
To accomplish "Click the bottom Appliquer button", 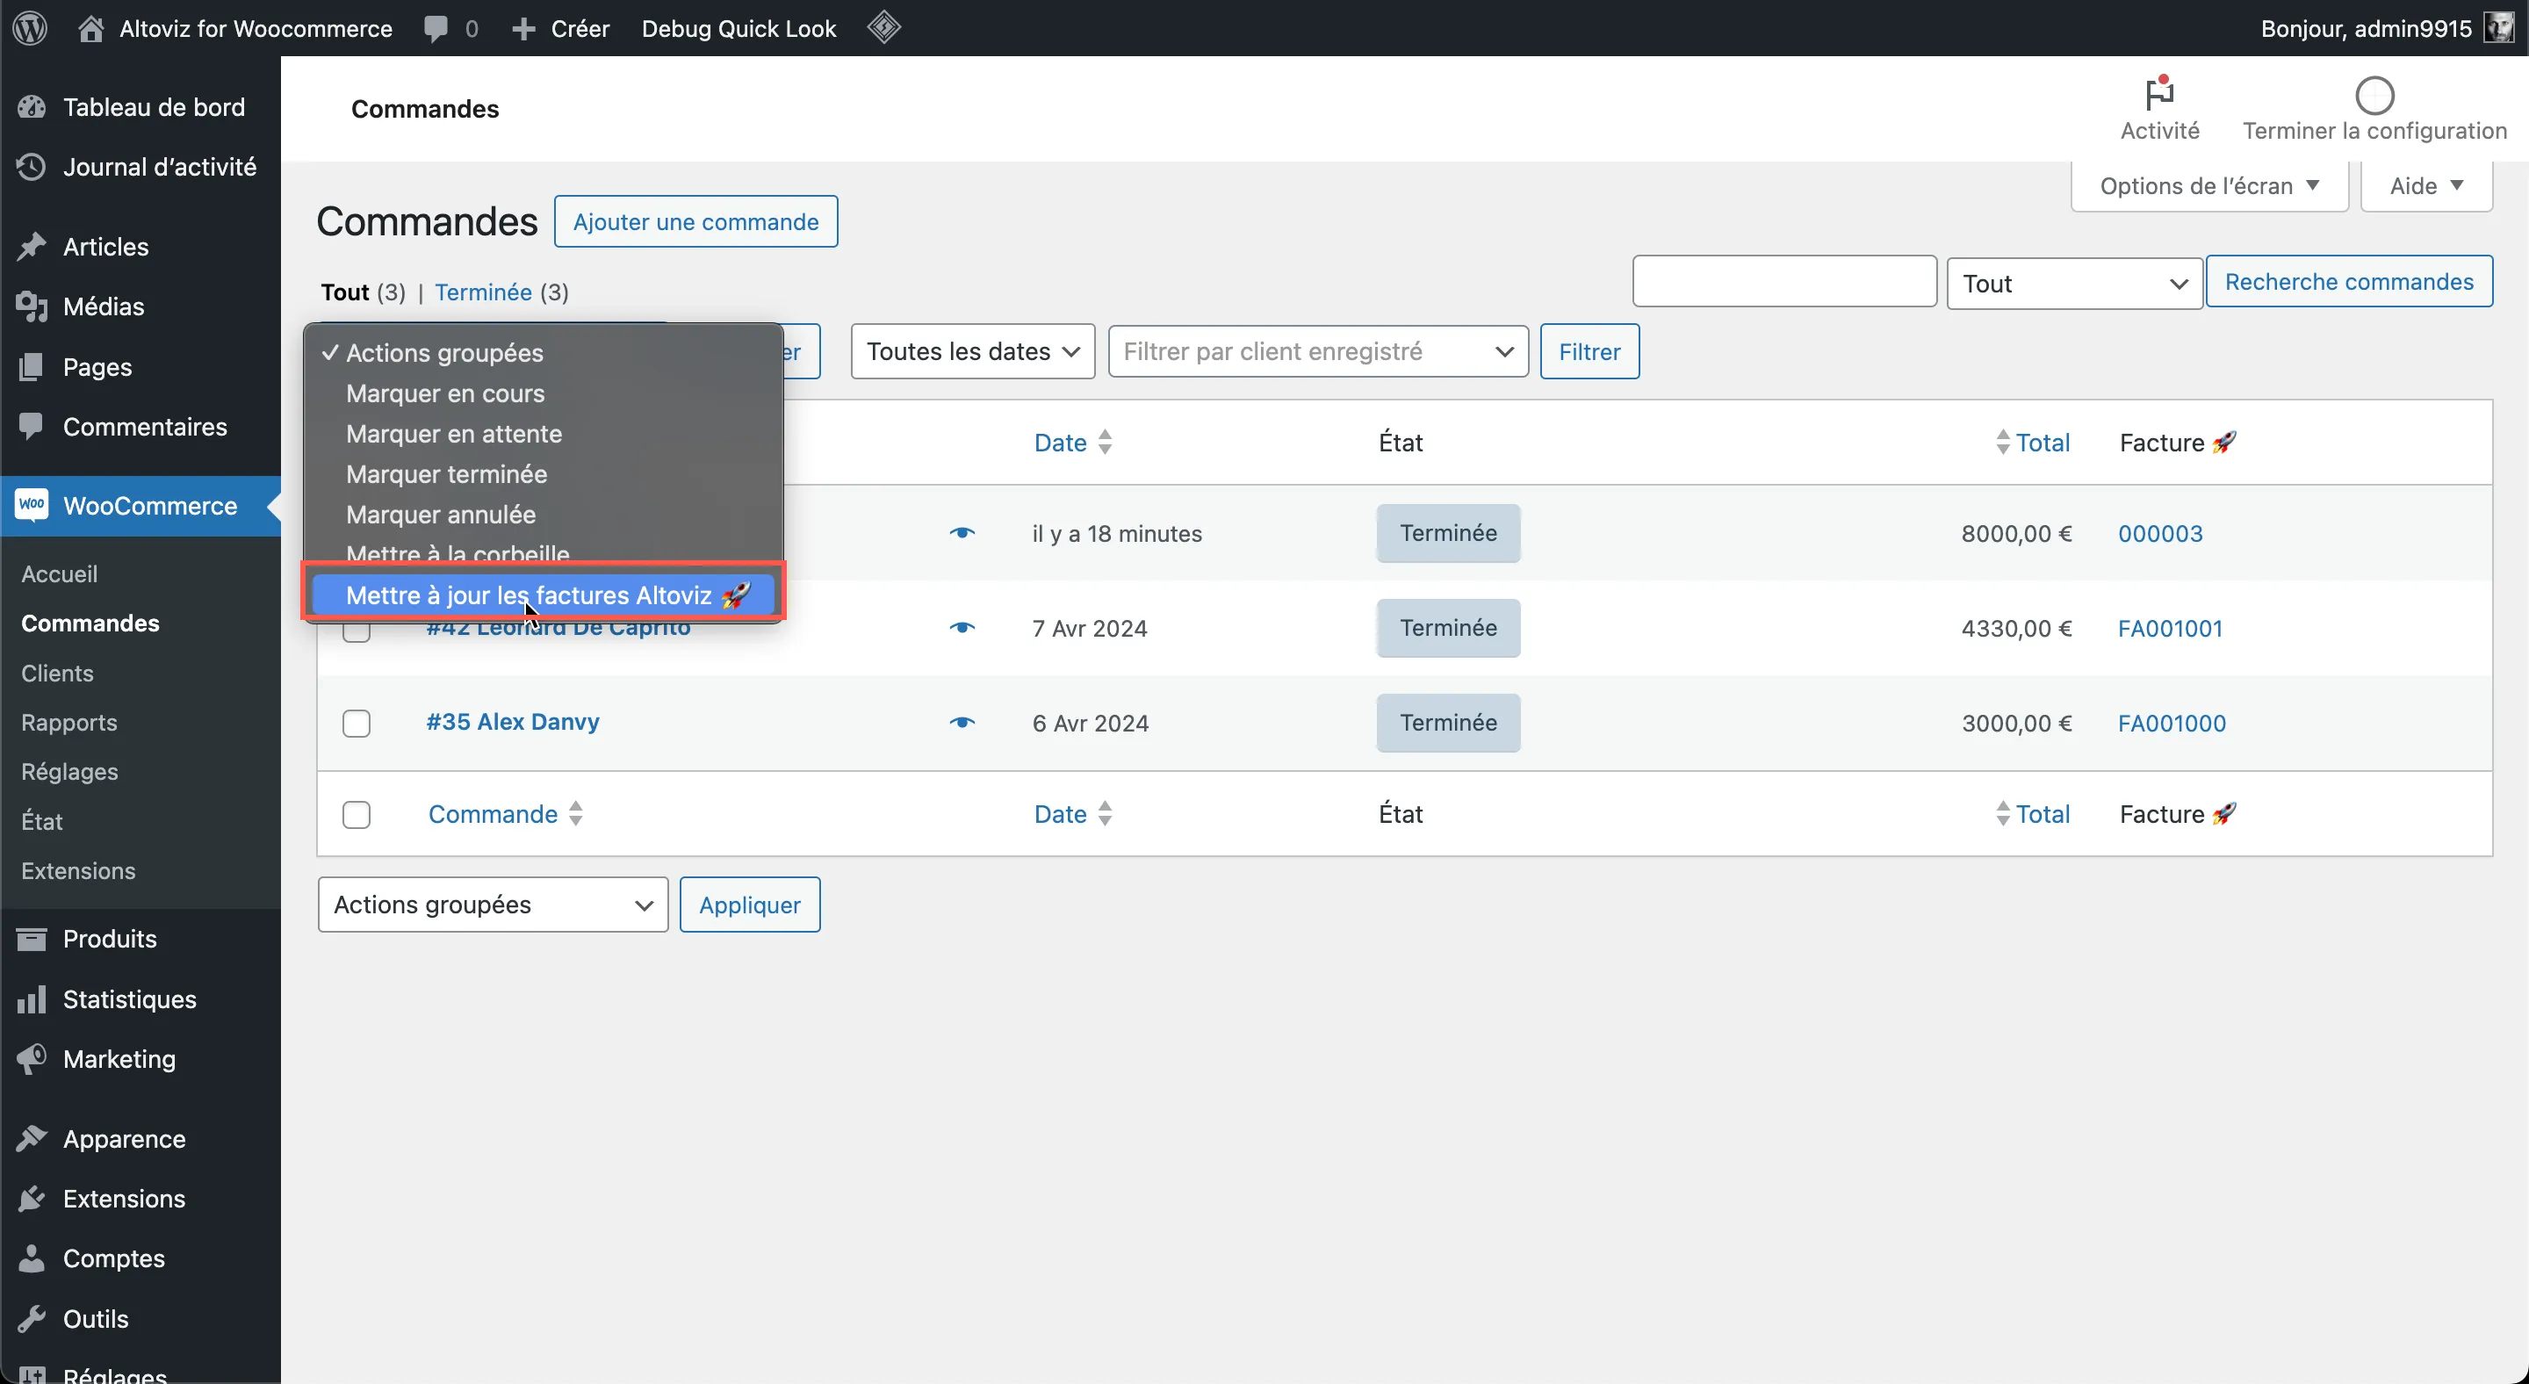I will (749, 904).
